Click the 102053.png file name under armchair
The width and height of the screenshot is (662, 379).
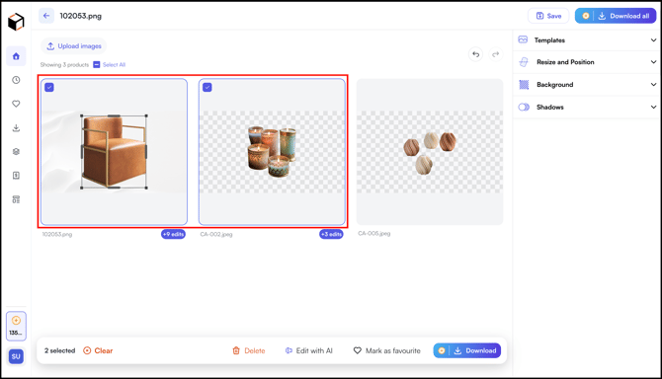[x=57, y=234]
